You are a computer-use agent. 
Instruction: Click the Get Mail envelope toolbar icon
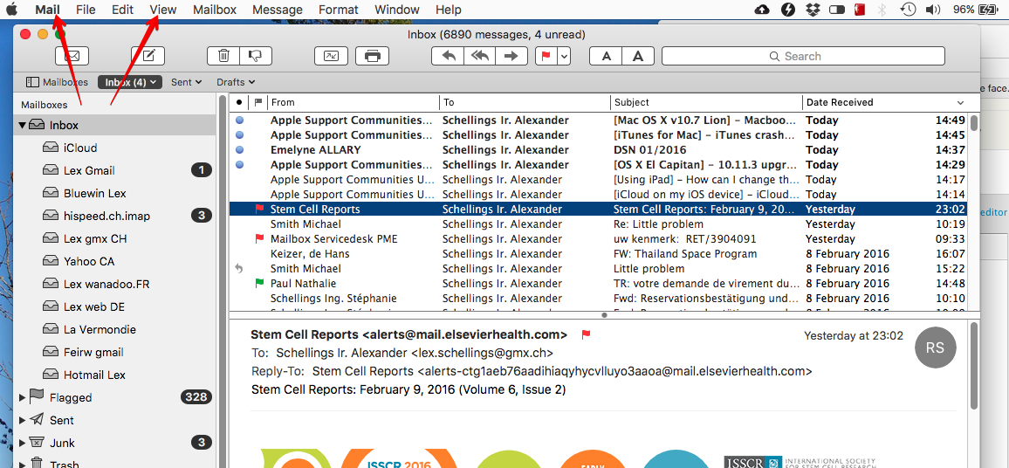pyautogui.click(x=72, y=56)
